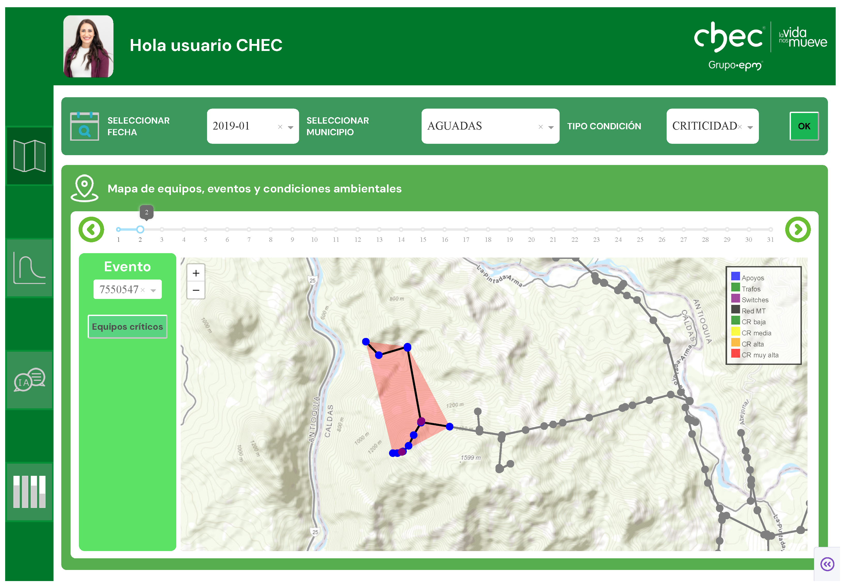The image size is (846, 587).
Task: Open the map view sidebar icon
Action: [x=29, y=156]
